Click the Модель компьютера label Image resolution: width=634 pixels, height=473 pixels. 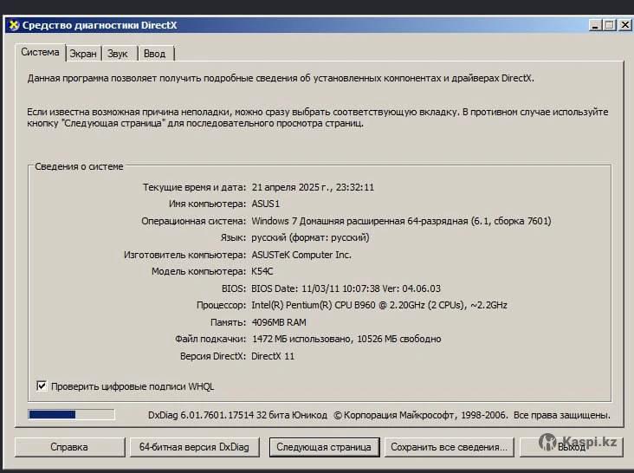[x=198, y=271]
